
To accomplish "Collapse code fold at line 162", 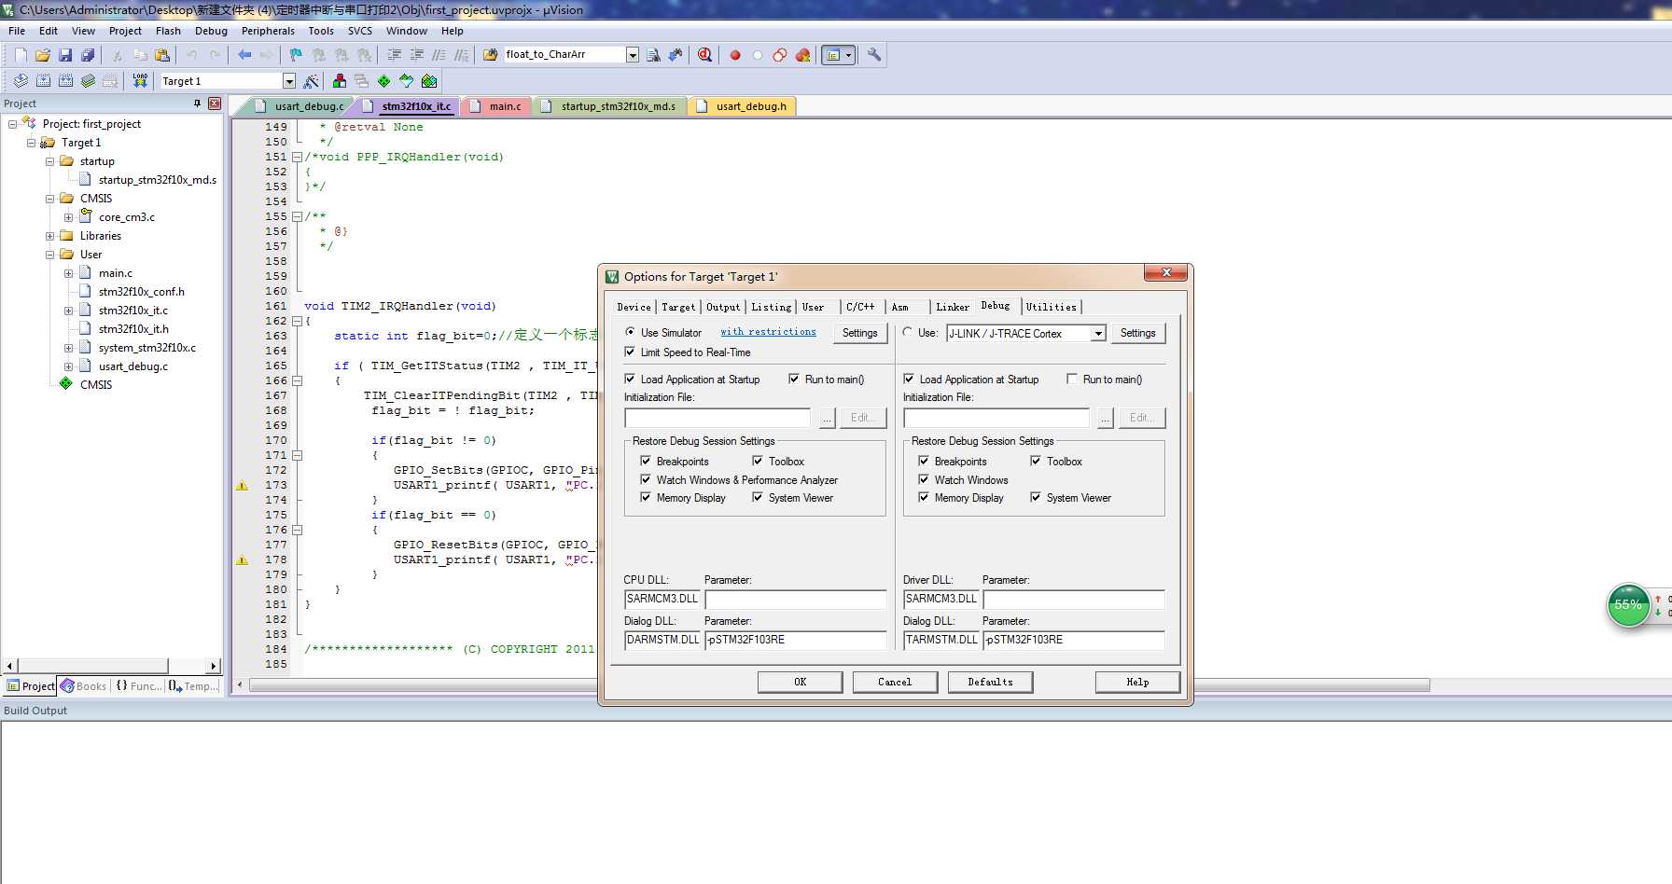I will [x=297, y=321].
